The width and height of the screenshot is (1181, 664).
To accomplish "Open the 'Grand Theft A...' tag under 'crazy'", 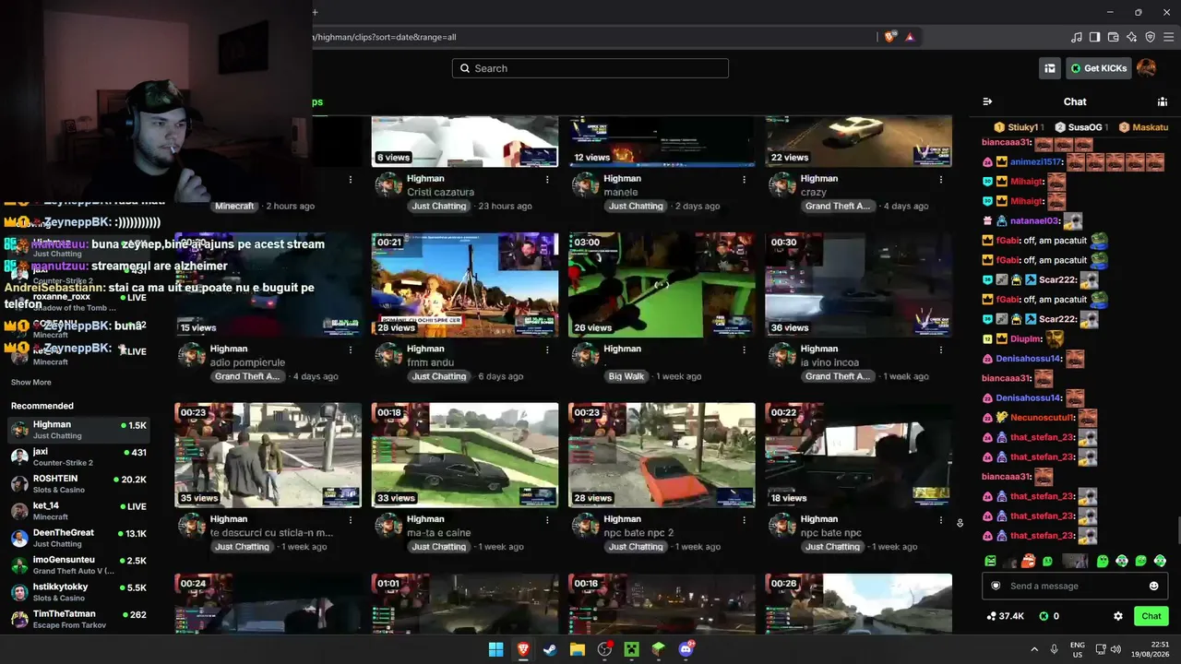I will 838,206.
